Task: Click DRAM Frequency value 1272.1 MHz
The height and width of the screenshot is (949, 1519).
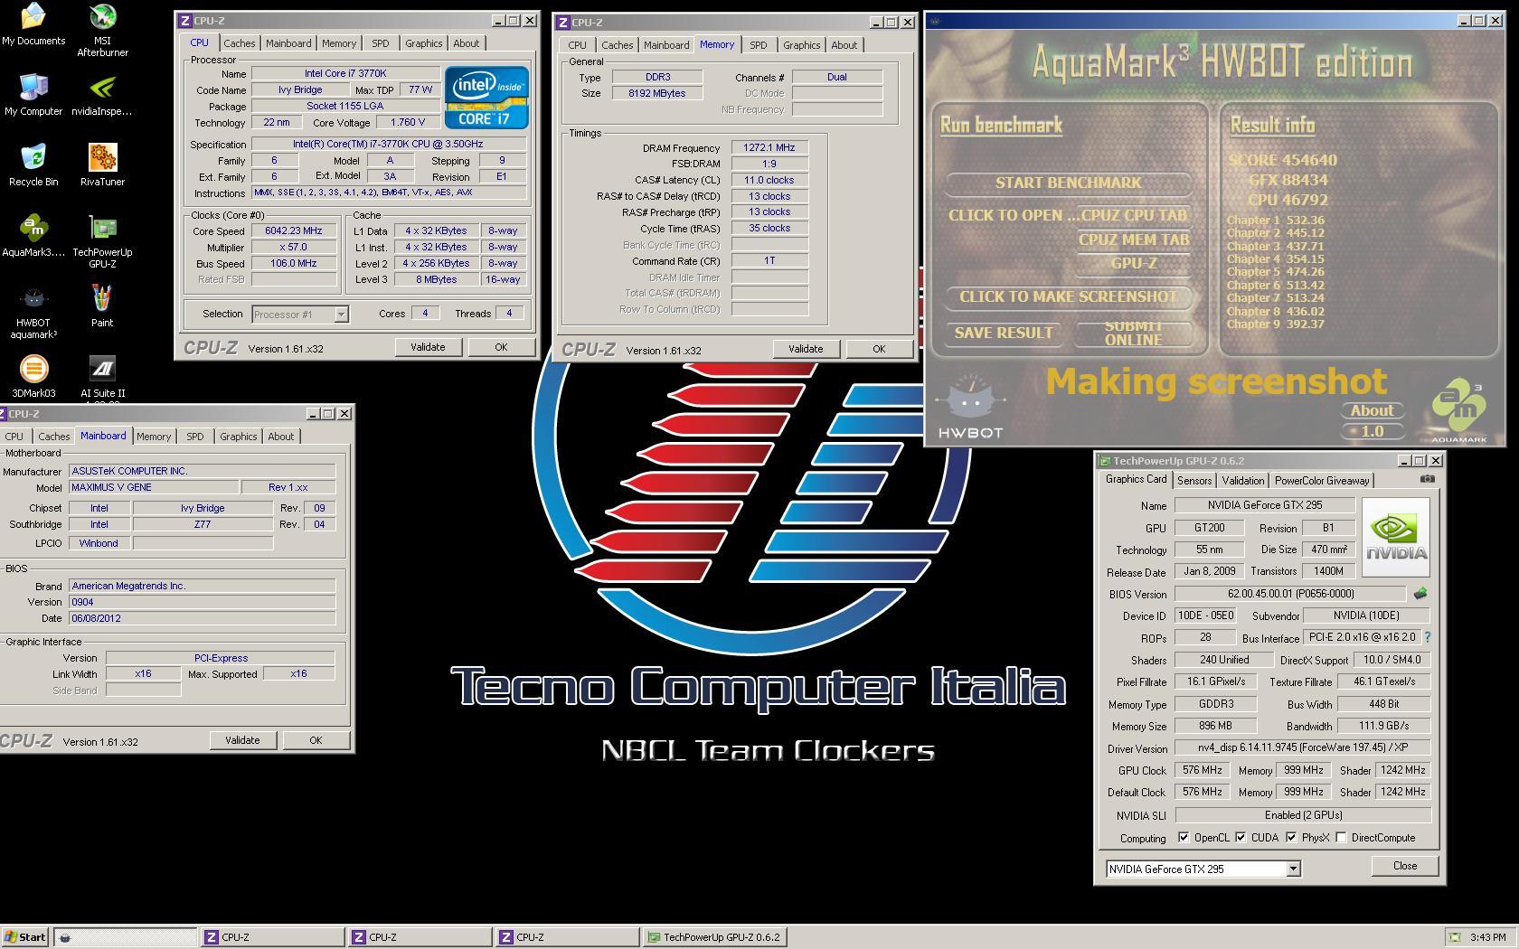Action: tap(769, 148)
